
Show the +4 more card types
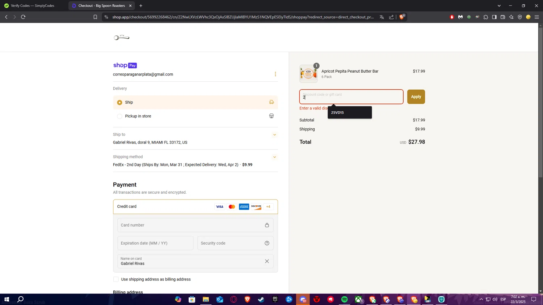point(268,207)
